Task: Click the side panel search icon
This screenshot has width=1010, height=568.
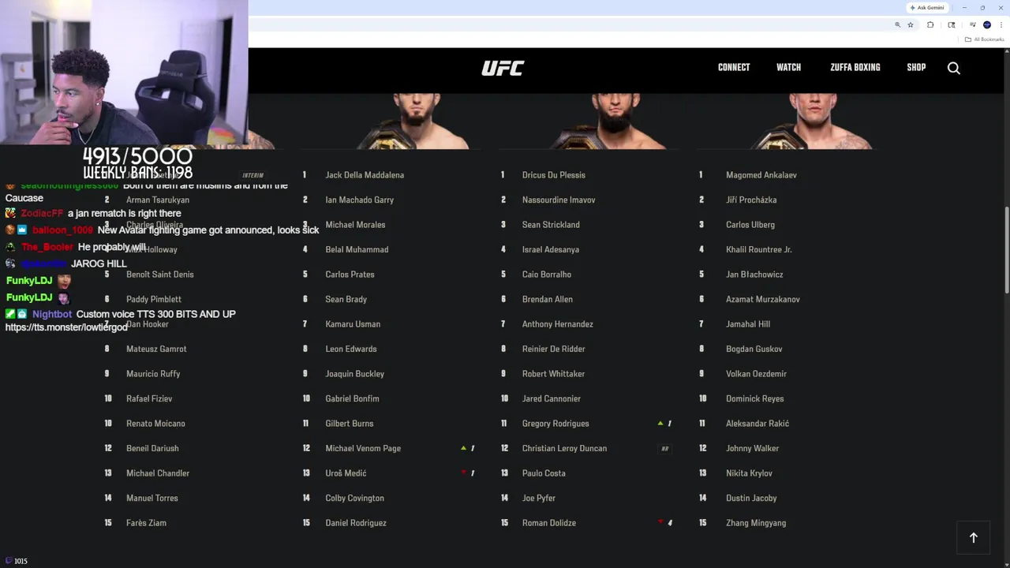Action: [x=952, y=25]
